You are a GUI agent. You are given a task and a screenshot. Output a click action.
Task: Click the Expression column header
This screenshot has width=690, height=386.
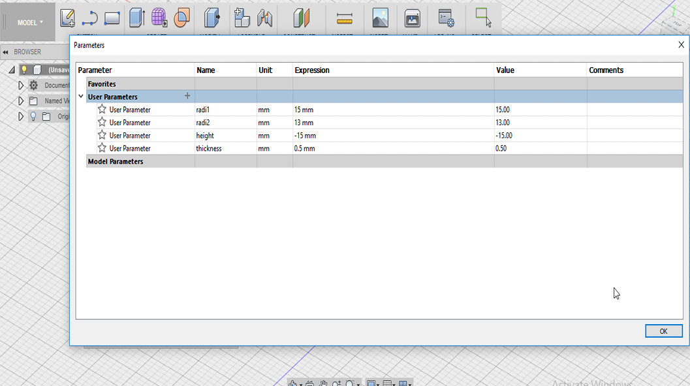393,70
